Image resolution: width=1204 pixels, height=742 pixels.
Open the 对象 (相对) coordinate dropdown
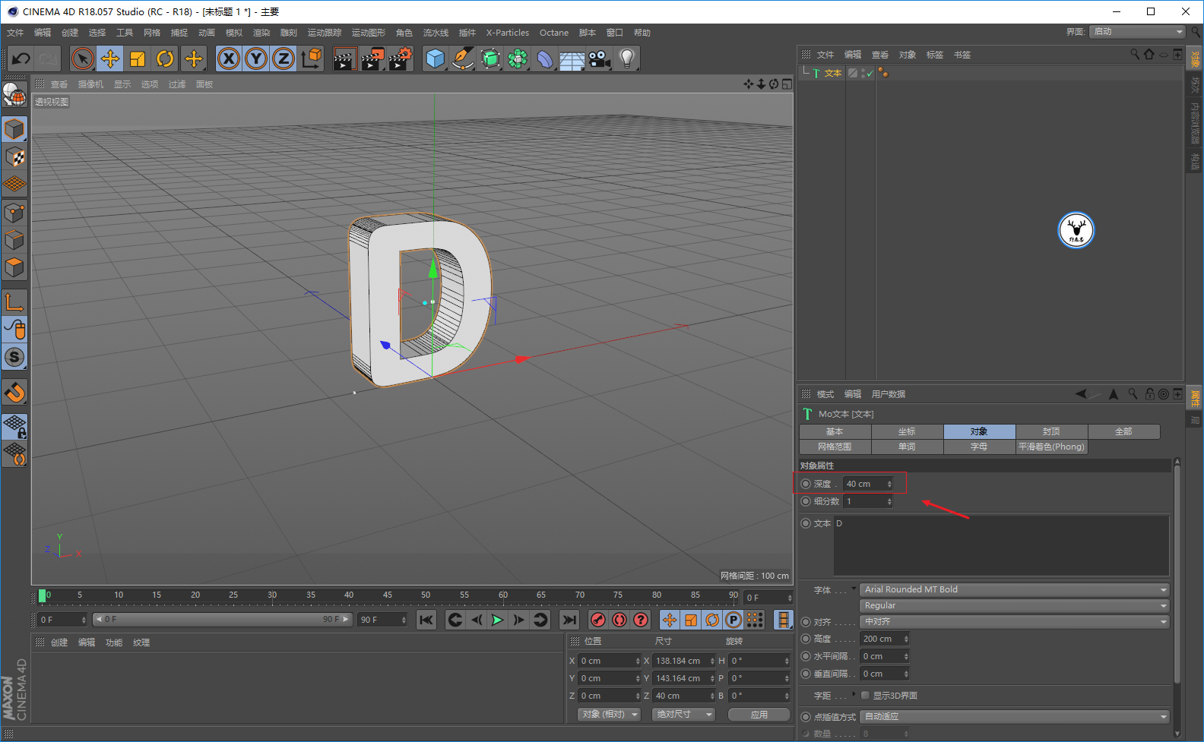click(609, 715)
